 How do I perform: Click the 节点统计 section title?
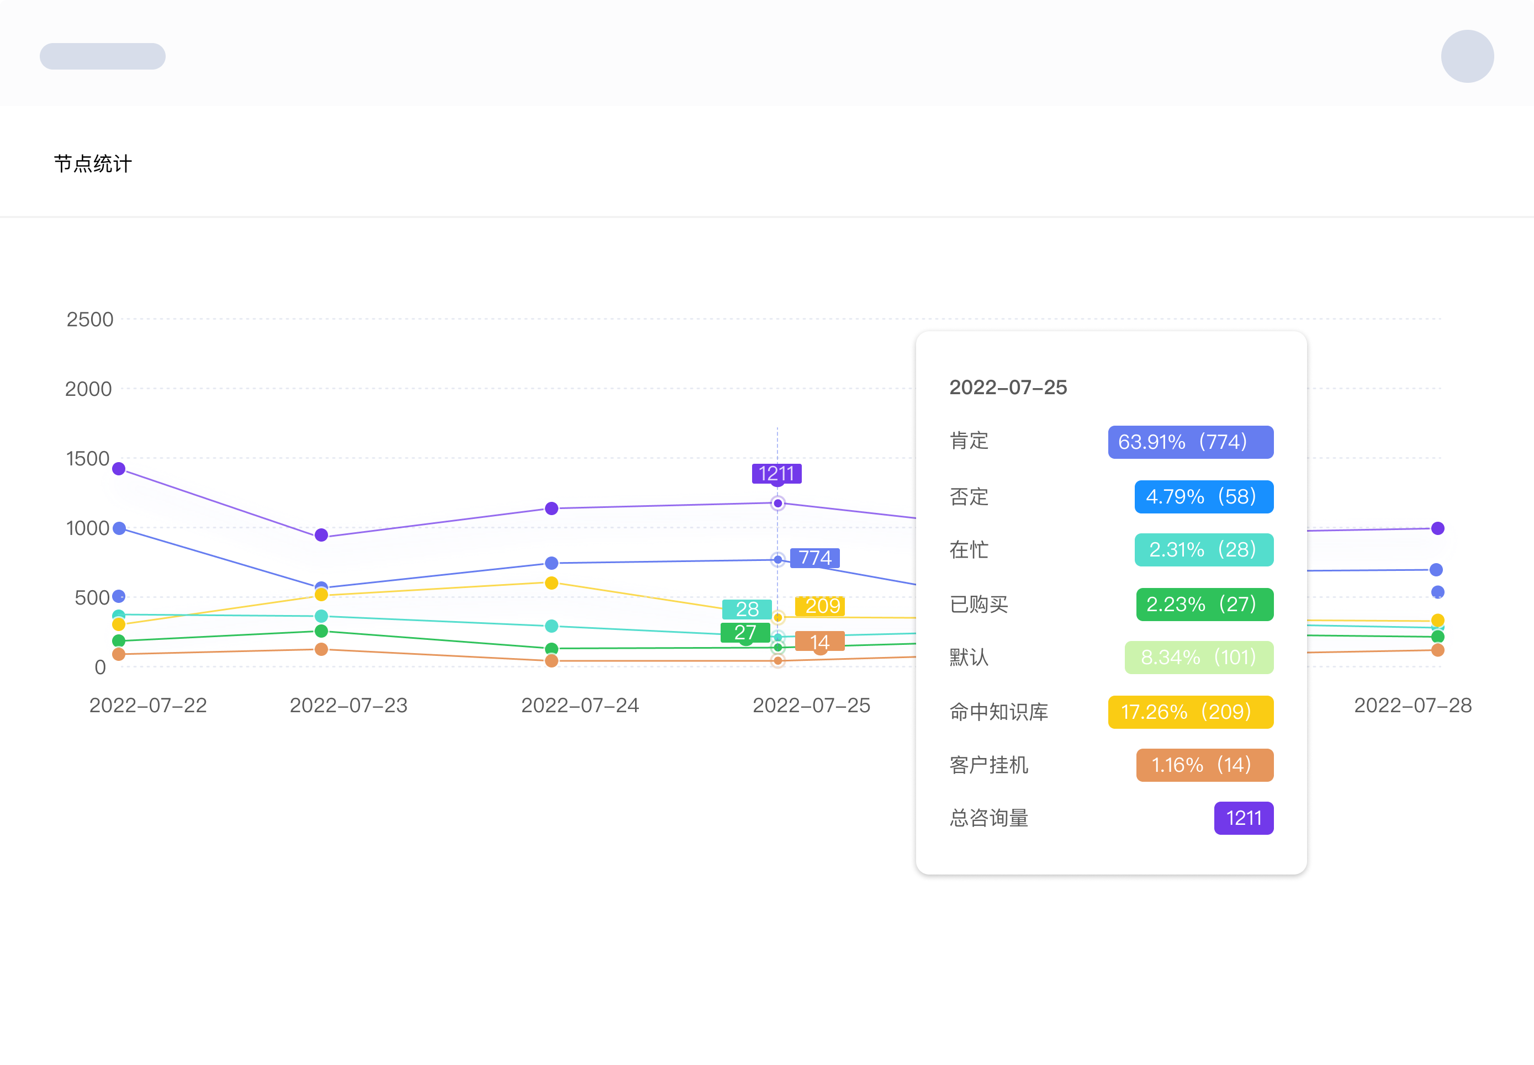(x=93, y=163)
